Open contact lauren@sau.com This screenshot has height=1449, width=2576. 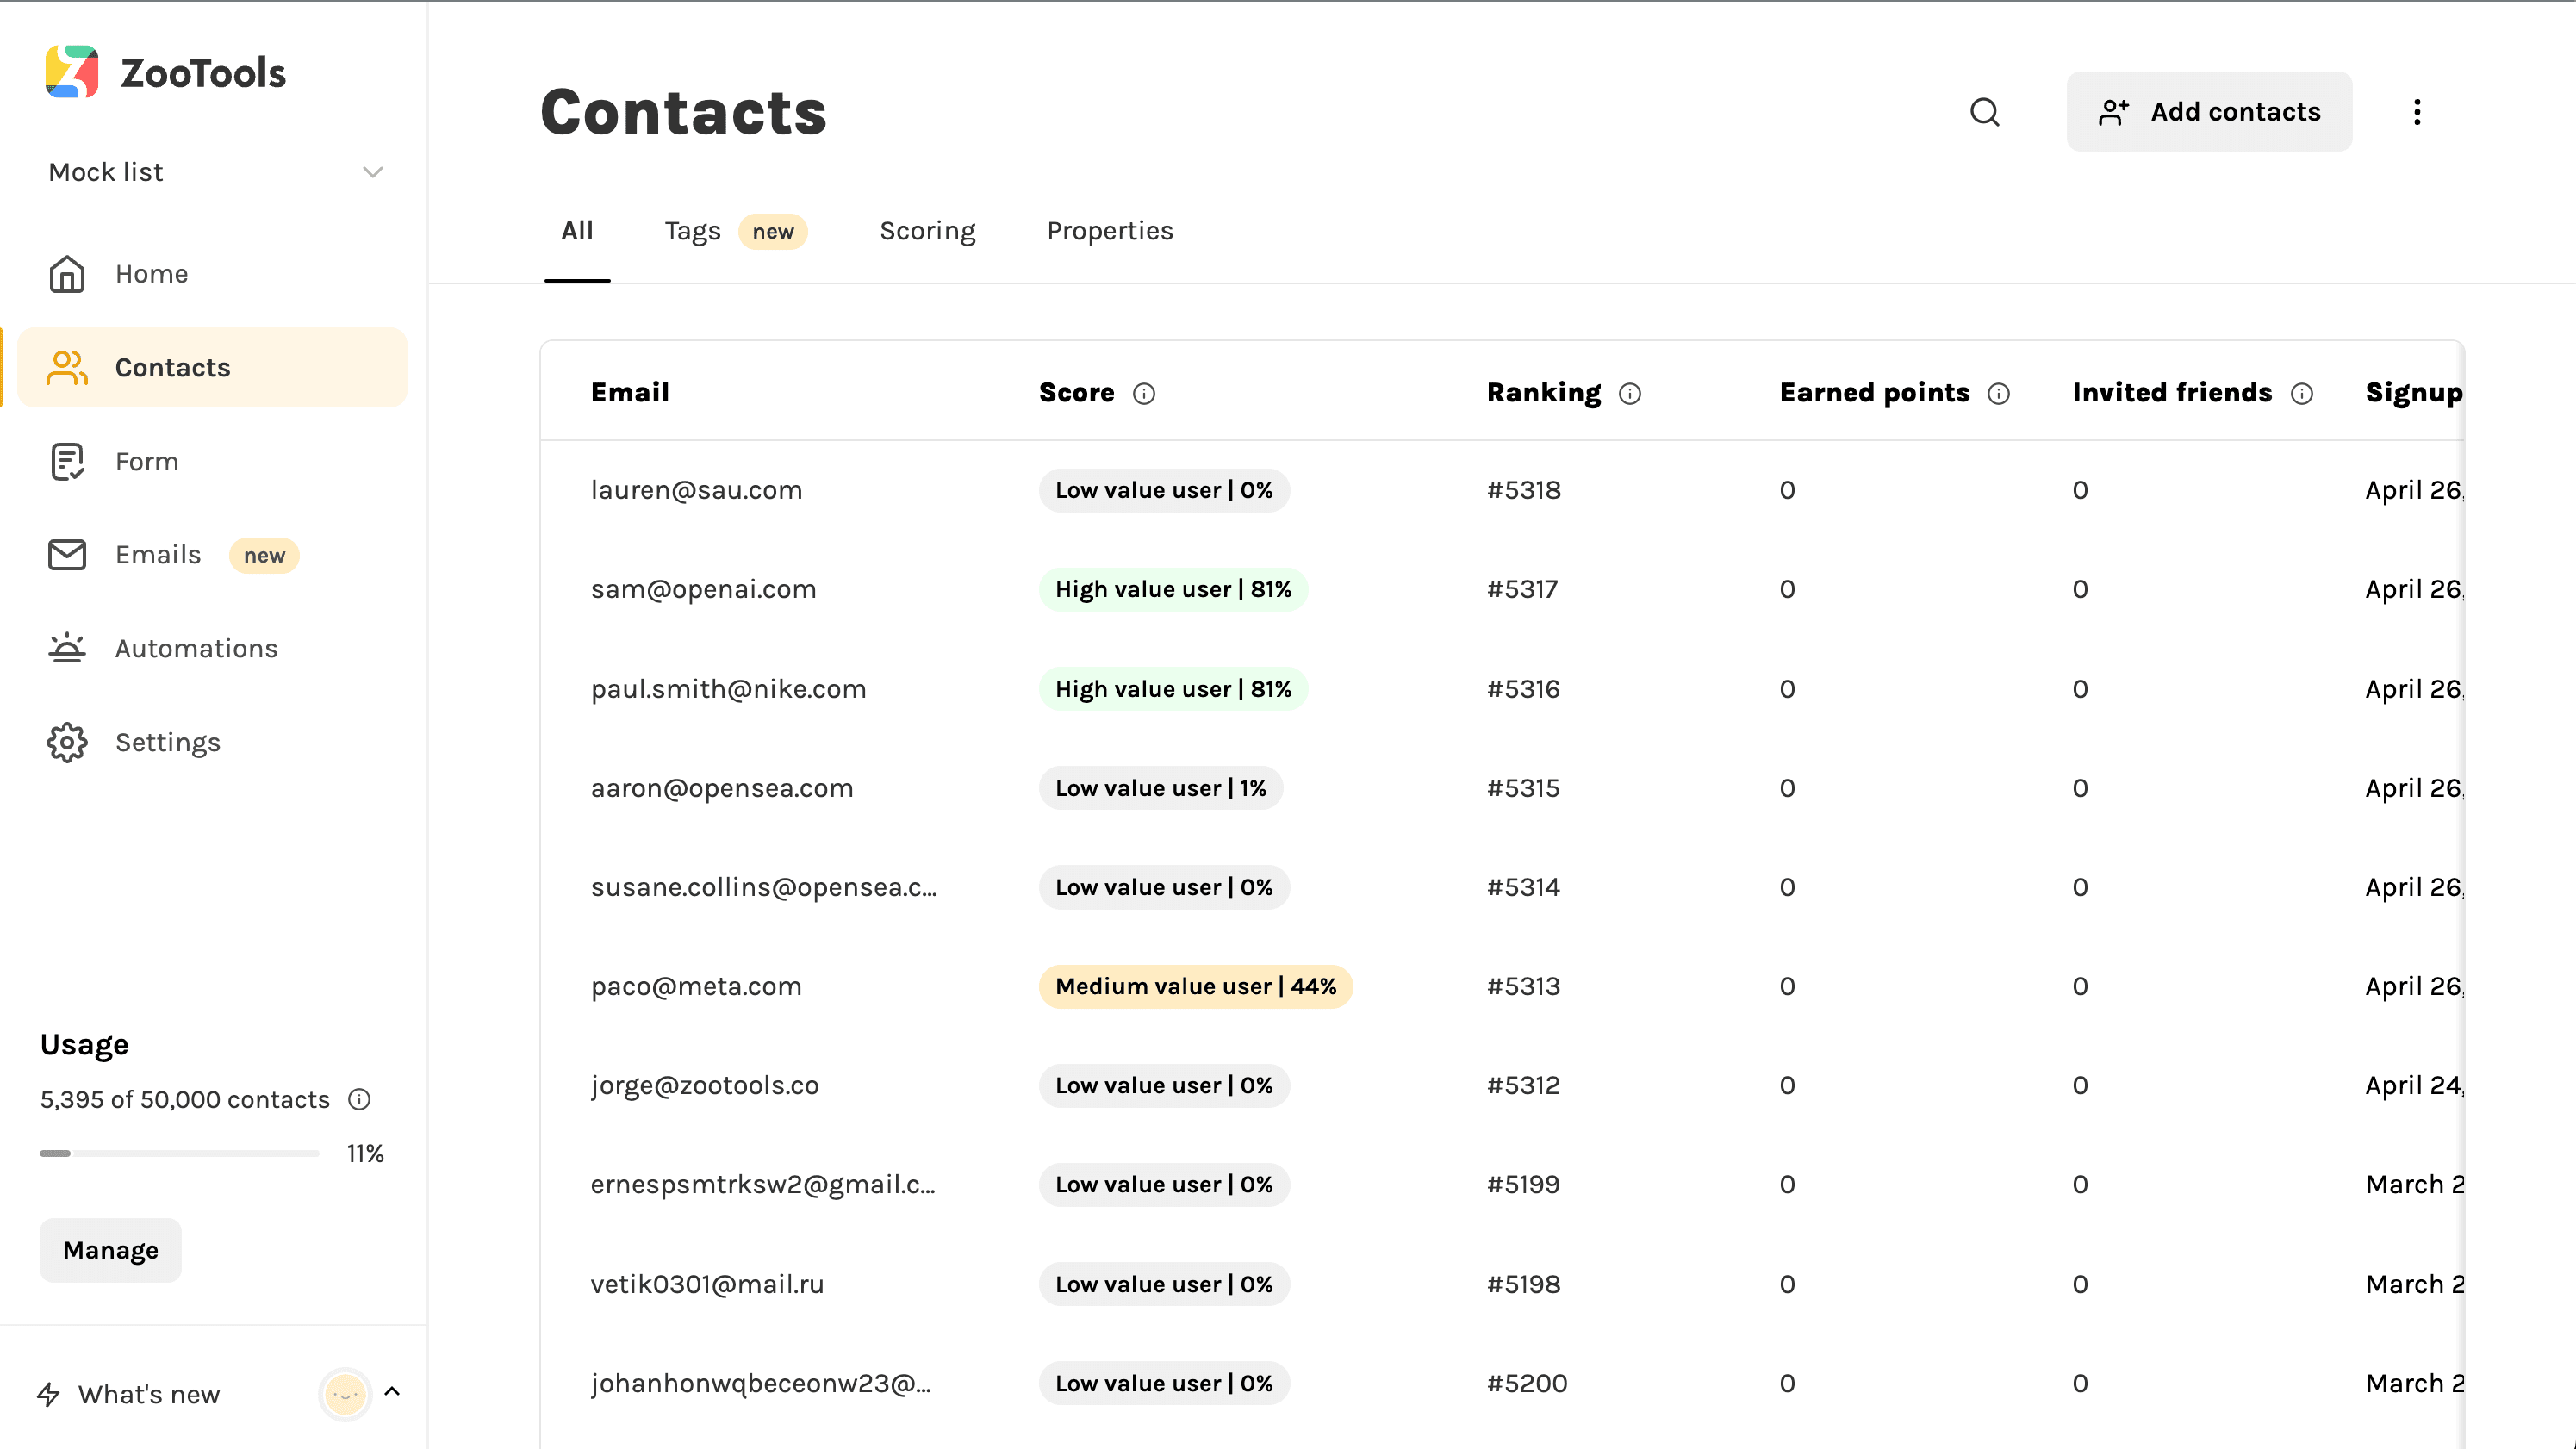coord(696,490)
